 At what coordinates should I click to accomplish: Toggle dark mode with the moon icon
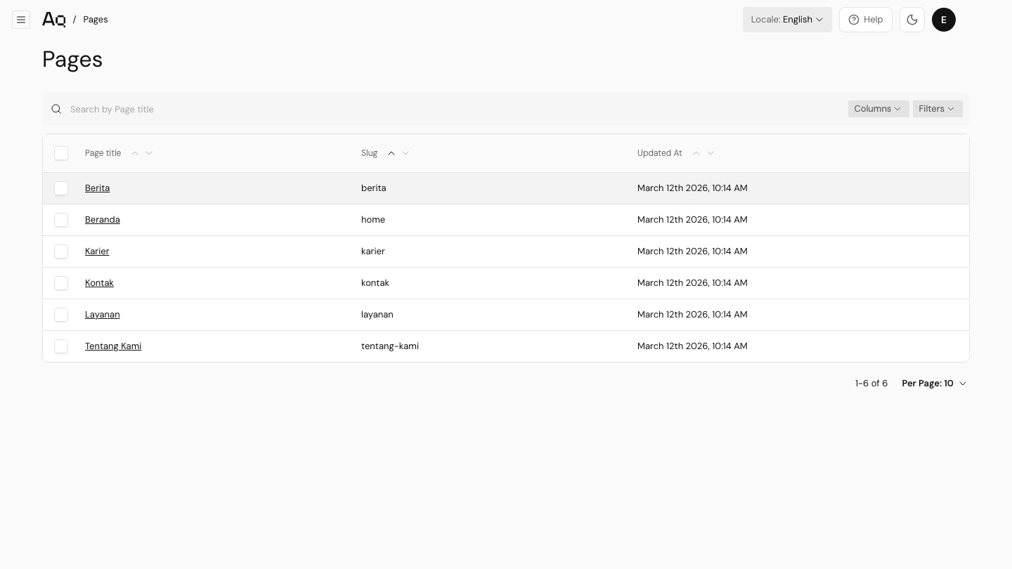click(x=912, y=20)
